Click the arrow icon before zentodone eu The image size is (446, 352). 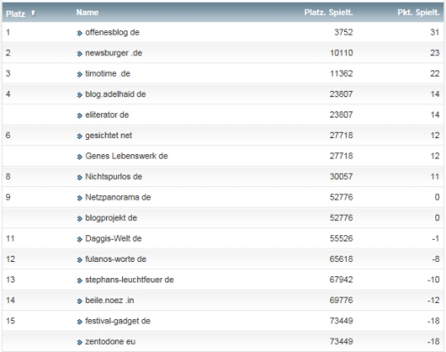tap(79, 342)
